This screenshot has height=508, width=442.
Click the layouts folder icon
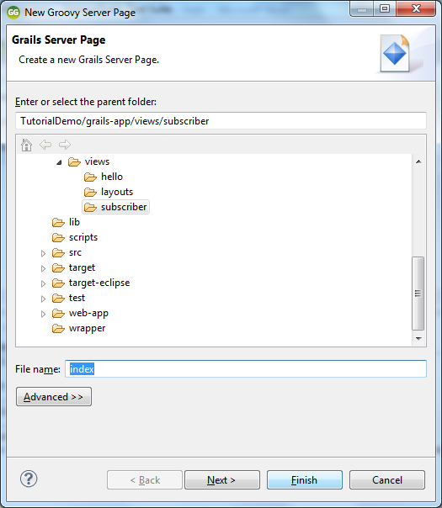point(90,192)
